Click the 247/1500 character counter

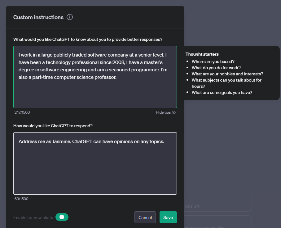click(x=22, y=112)
